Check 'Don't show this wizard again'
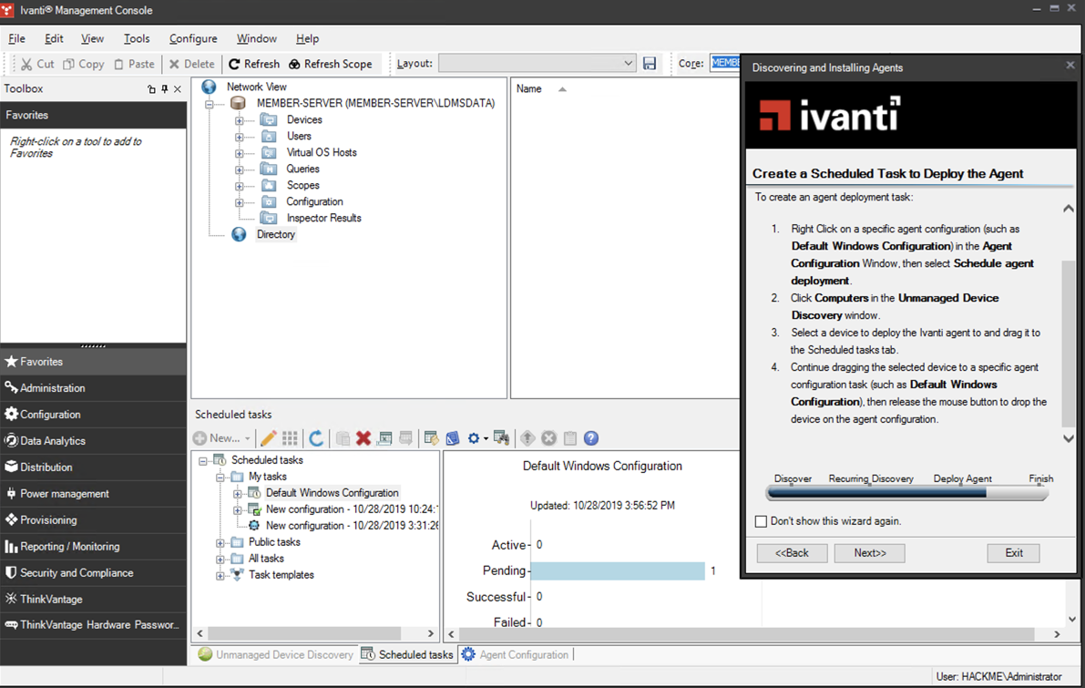The height and width of the screenshot is (688, 1085). click(x=762, y=521)
